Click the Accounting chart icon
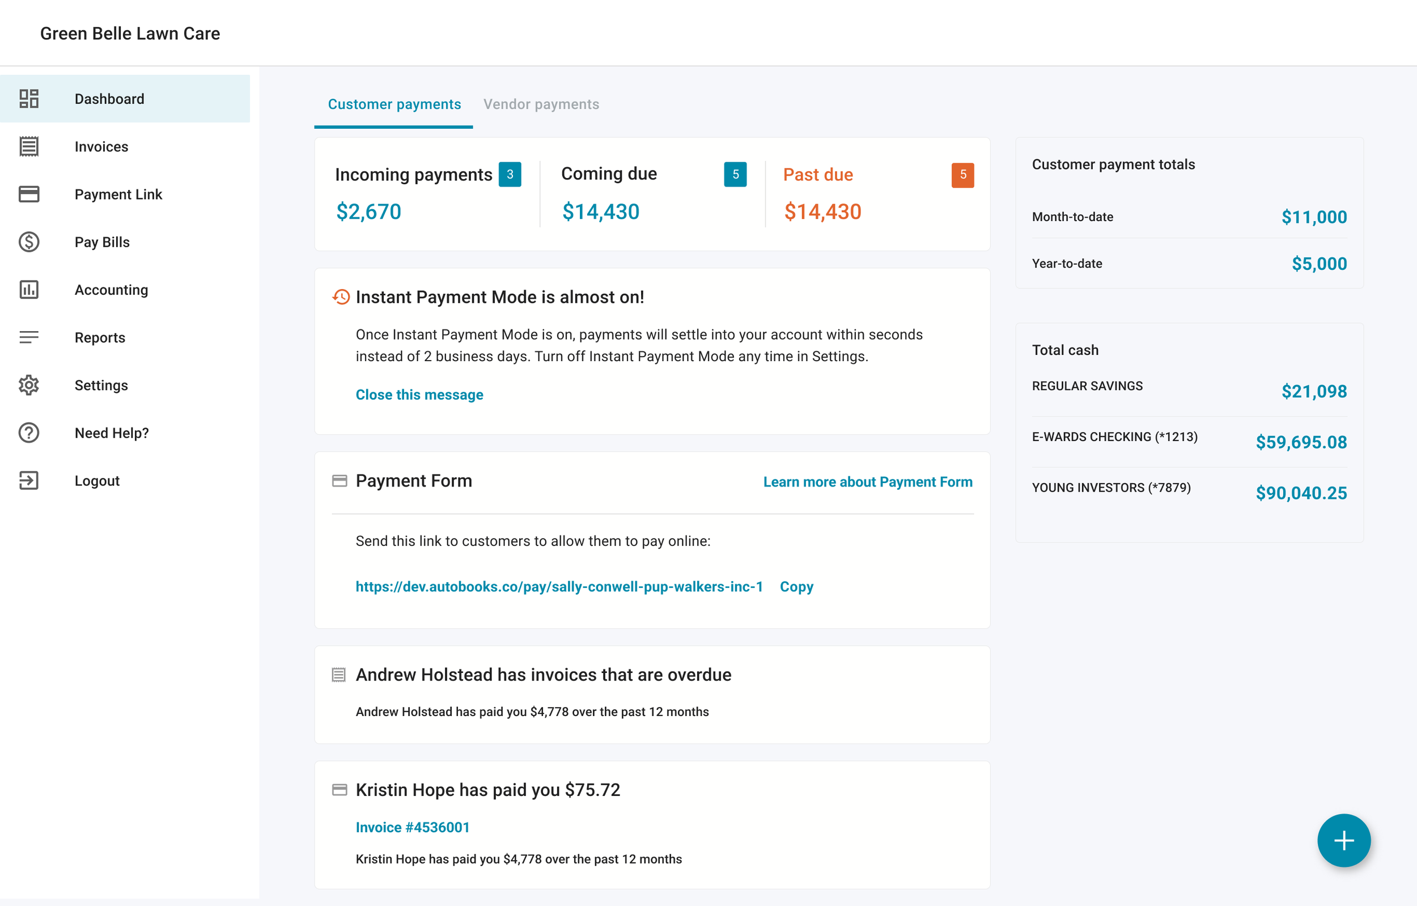Viewport: 1417px width, 906px height. tap(29, 289)
